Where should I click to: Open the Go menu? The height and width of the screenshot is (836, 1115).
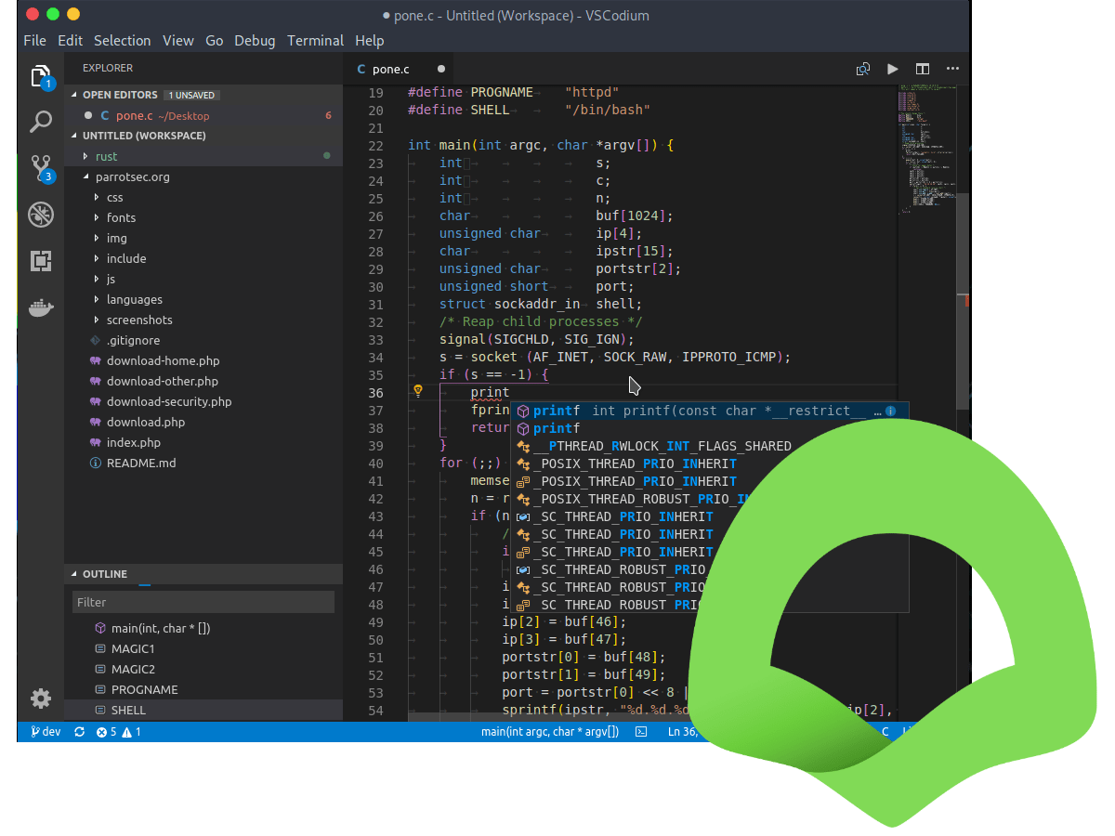(215, 41)
